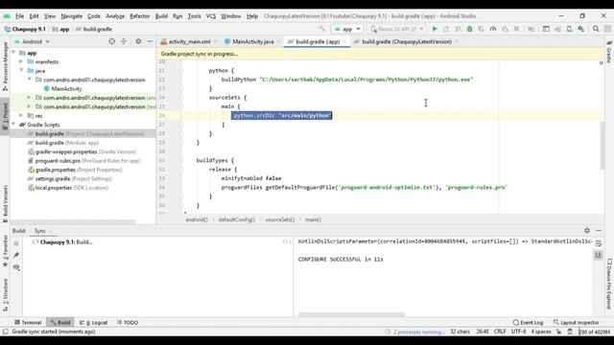Click Scroll from Source target icon
Screen dimensions: 614x345
click(x=111, y=41)
